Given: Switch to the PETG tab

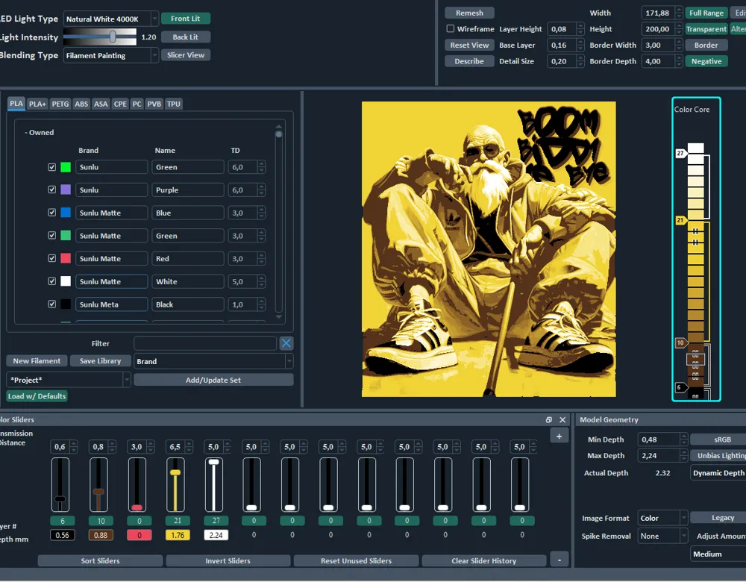Looking at the screenshot, I should pyautogui.click(x=60, y=104).
